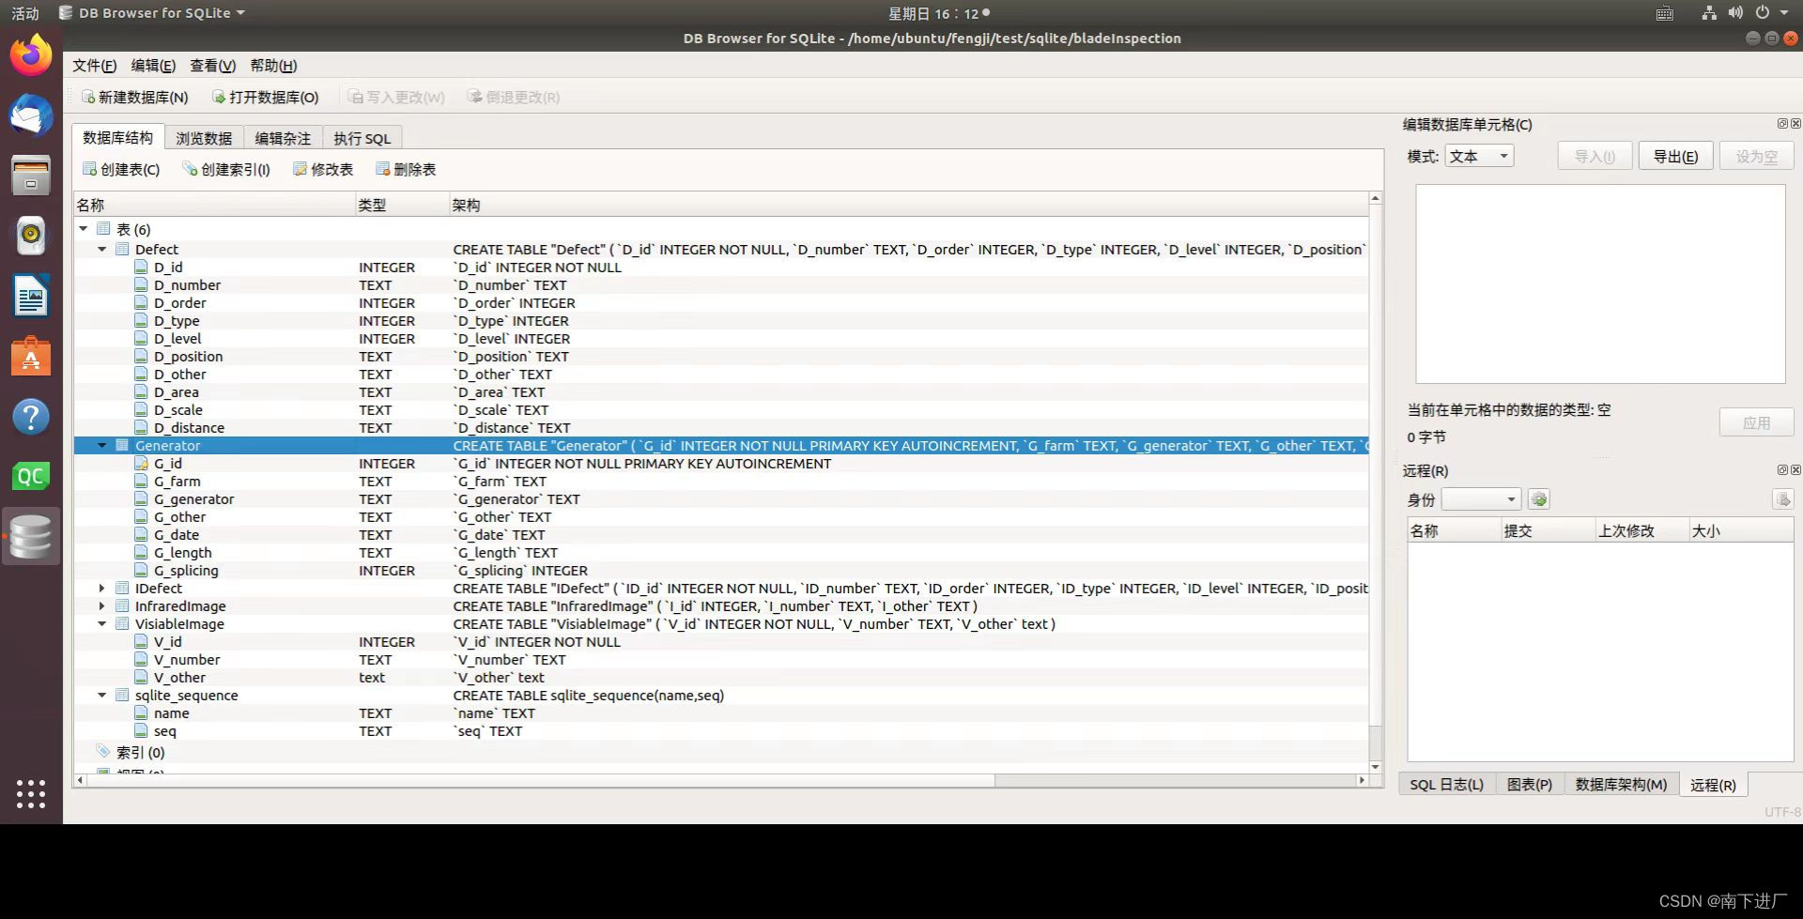Open the 文件(F) menu
The image size is (1803, 919).
click(x=95, y=65)
